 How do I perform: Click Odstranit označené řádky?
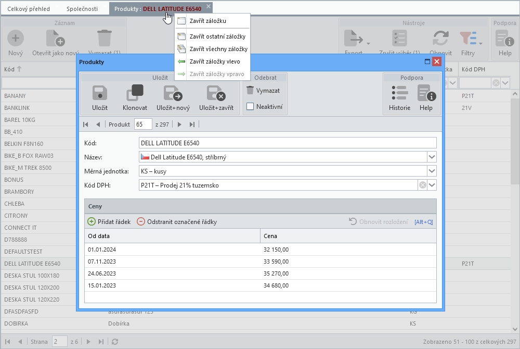point(177,222)
